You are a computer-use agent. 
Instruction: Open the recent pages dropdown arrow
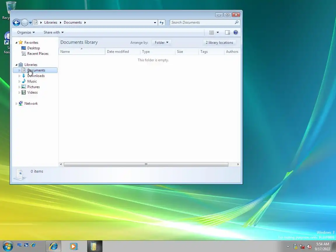[30, 22]
